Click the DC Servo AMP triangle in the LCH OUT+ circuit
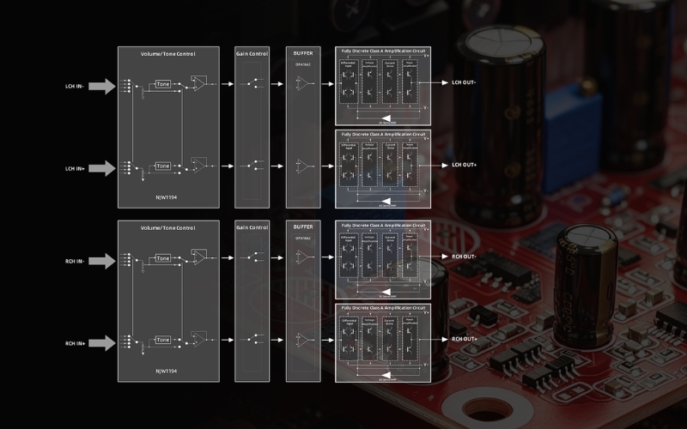The image size is (687, 429). 386,202
